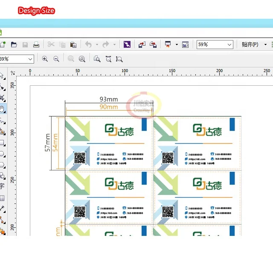Expand the Undo history dropdown arrow
Image resolution: width=273 pixels, height=273 pixels.
[x=97, y=44]
